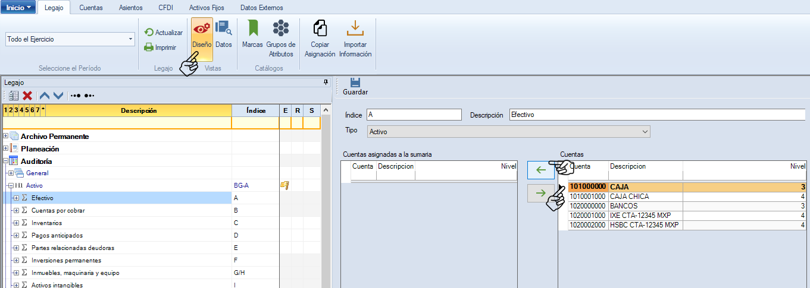This screenshot has height=288, width=810.
Task: Open the period selection dropdown
Action: (x=131, y=40)
